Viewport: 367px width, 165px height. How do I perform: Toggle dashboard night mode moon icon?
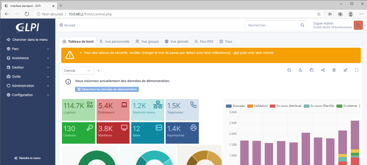point(300,70)
